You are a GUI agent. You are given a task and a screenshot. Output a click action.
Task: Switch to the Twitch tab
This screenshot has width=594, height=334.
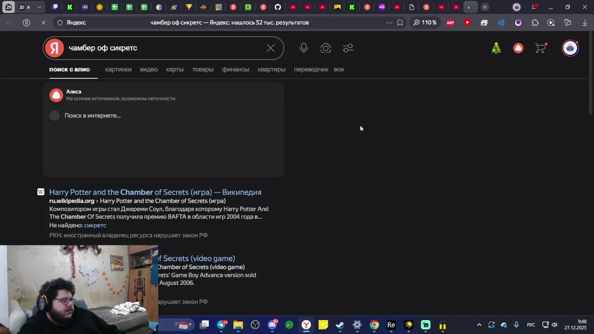point(55,7)
